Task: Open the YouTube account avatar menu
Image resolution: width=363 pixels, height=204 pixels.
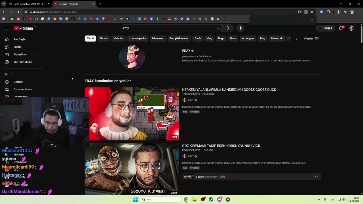Action: click(x=352, y=28)
